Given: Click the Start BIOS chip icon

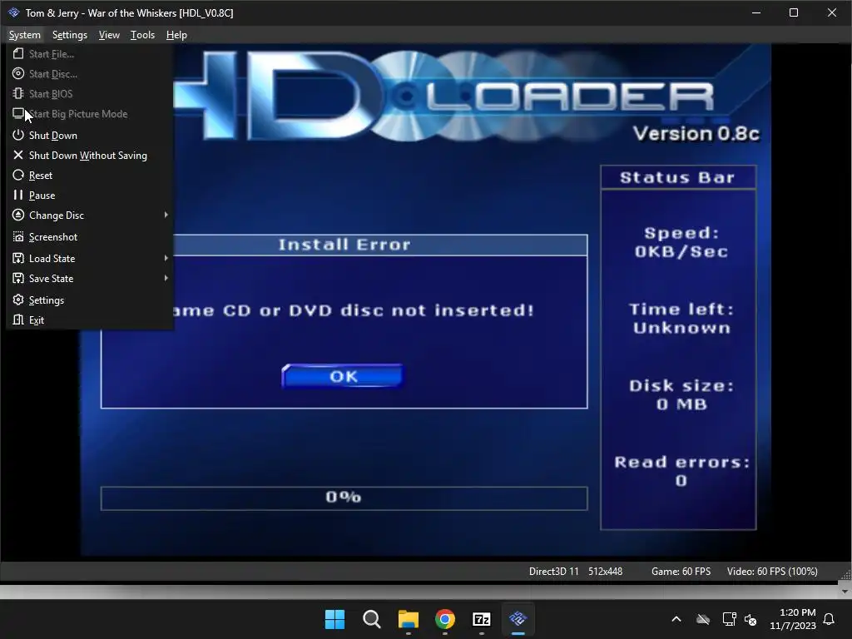Looking at the screenshot, I should (x=18, y=93).
